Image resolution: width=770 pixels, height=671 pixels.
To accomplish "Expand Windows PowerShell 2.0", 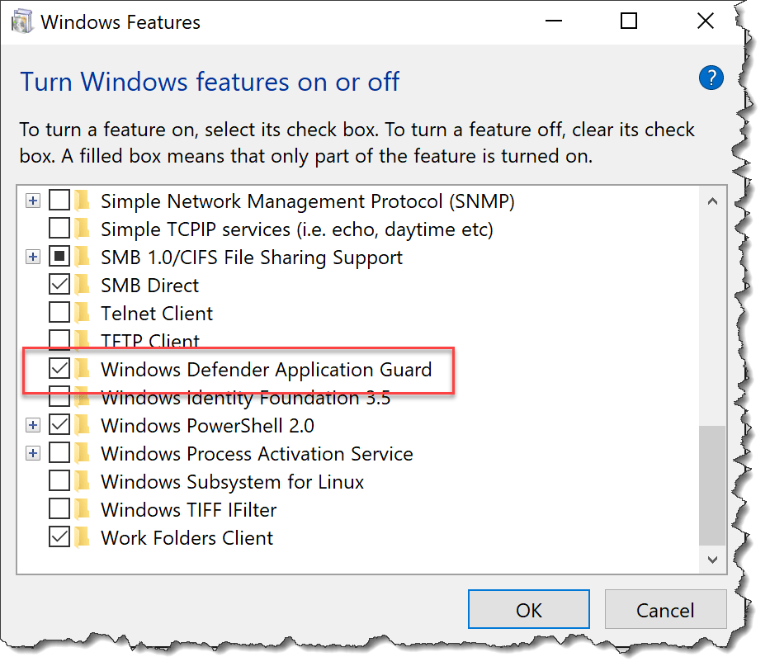I will (x=33, y=425).
